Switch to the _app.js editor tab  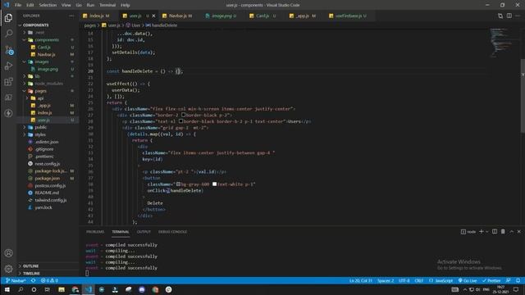click(x=303, y=16)
